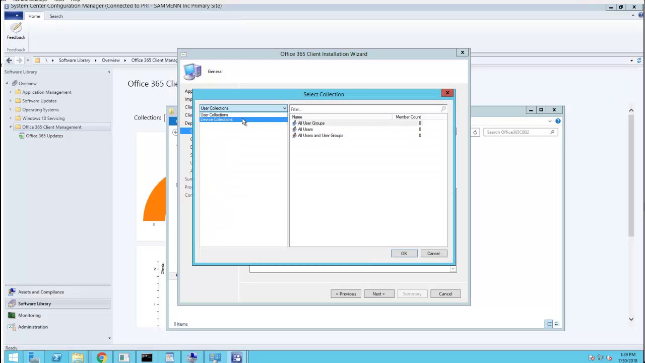Viewport: 645px width, 363px height.
Task: Open File Explorer from the taskbar
Action: 78,358
